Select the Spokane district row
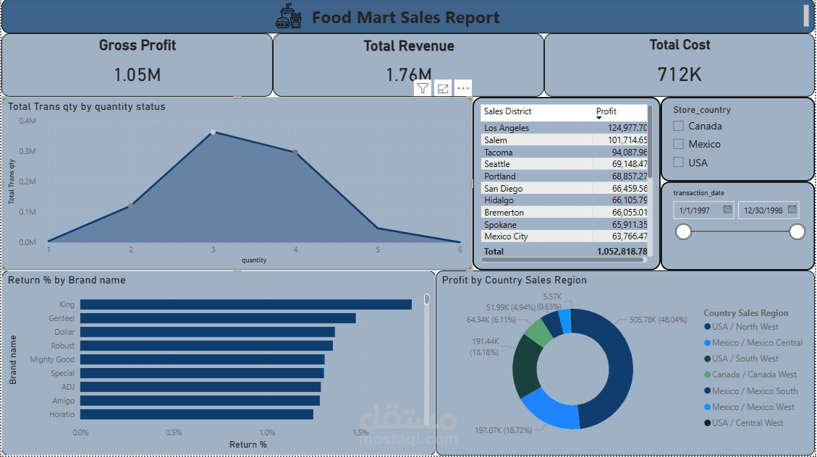 click(564, 225)
